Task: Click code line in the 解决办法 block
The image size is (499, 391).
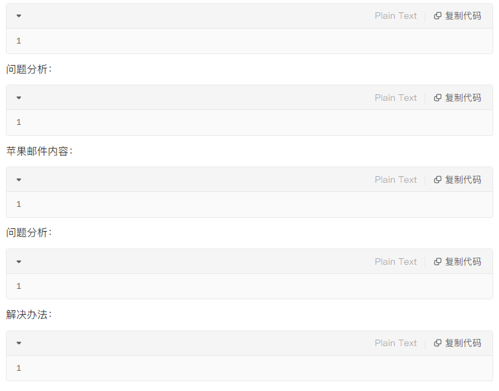Action: pyautogui.click(x=19, y=368)
